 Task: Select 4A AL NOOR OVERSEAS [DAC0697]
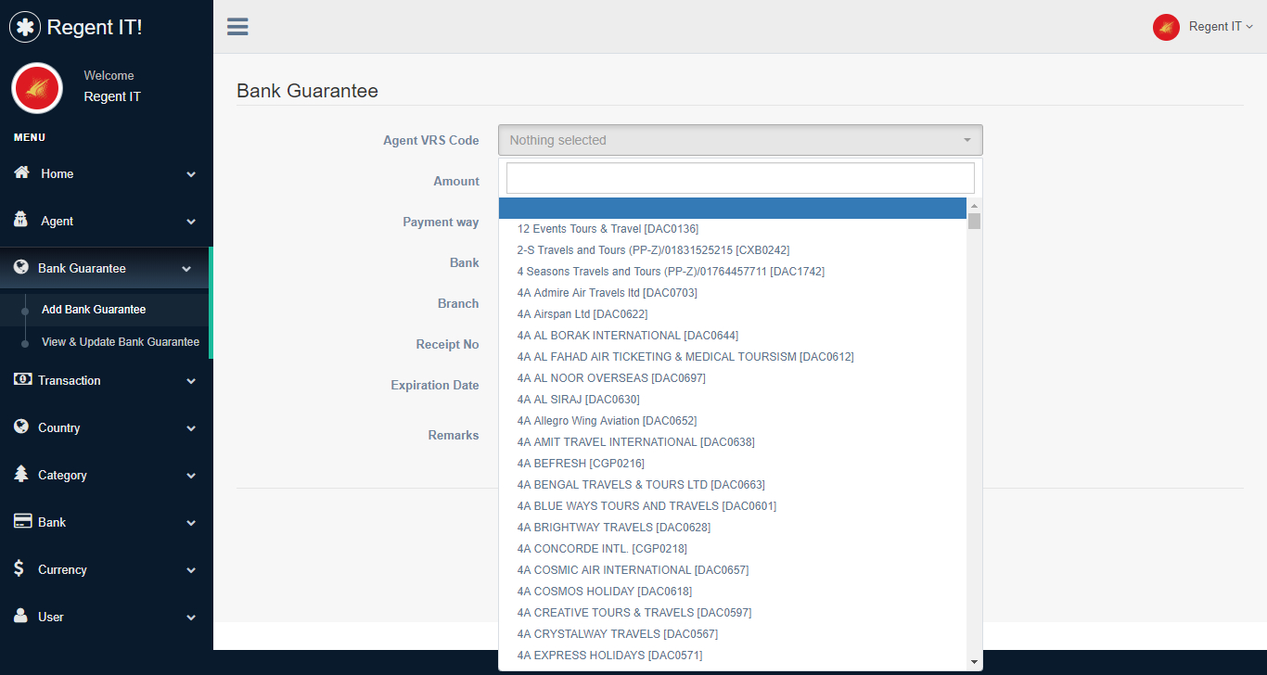(x=733, y=378)
